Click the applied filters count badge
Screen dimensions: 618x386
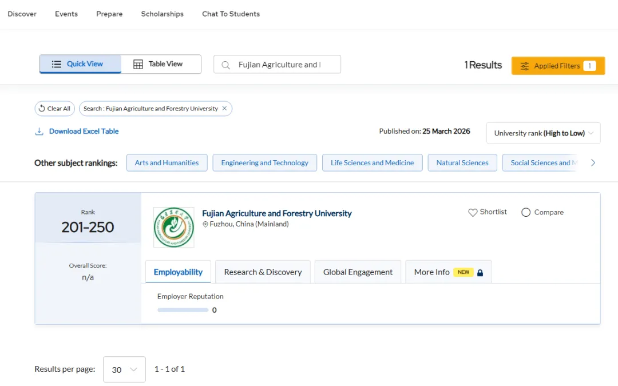[x=589, y=66]
